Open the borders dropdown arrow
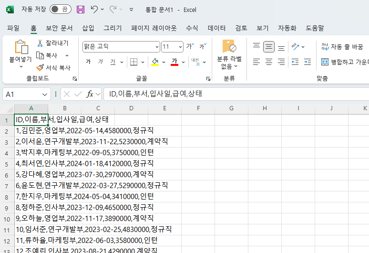369x253 pixels. click(x=143, y=62)
